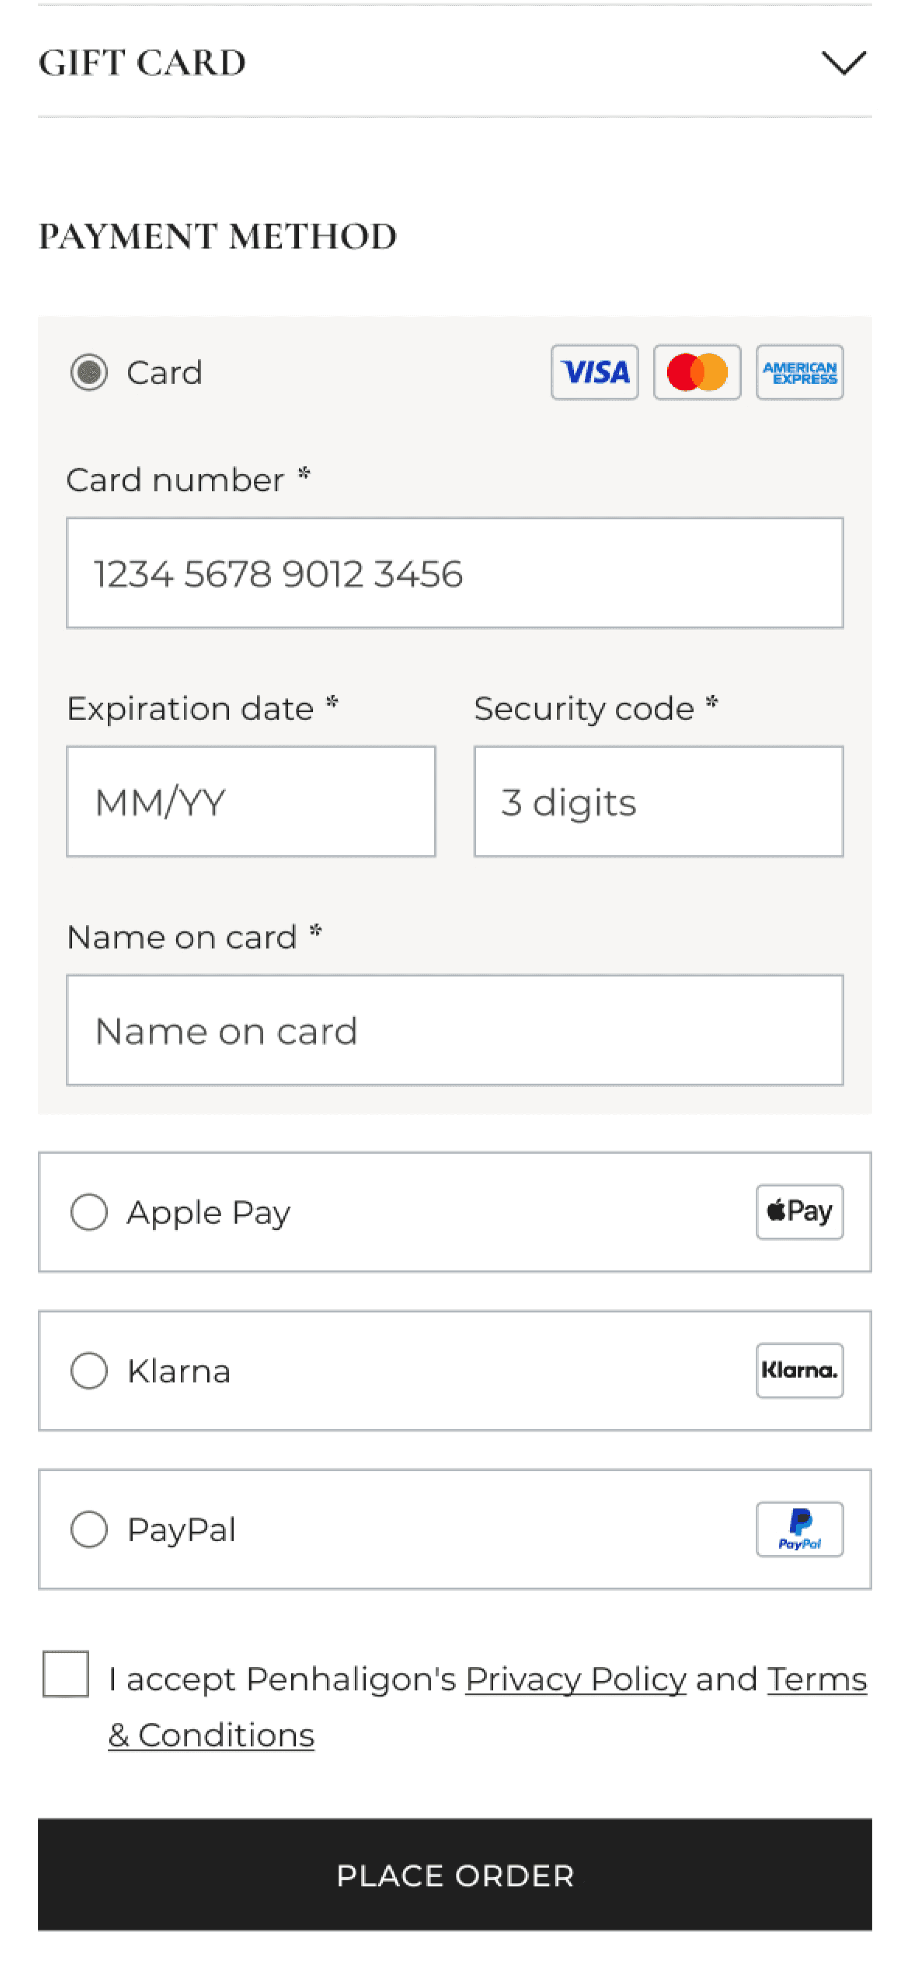
Task: Select the Apple Pay radio button
Action: [x=90, y=1212]
